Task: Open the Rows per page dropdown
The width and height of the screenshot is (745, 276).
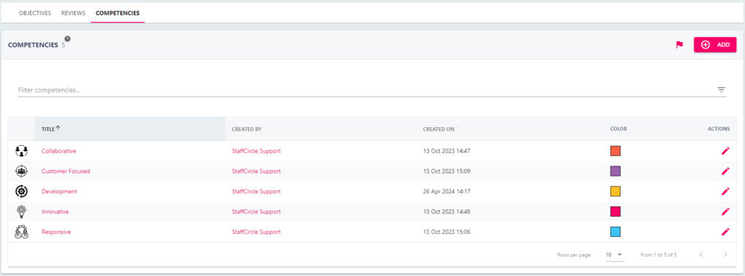Action: [614, 255]
